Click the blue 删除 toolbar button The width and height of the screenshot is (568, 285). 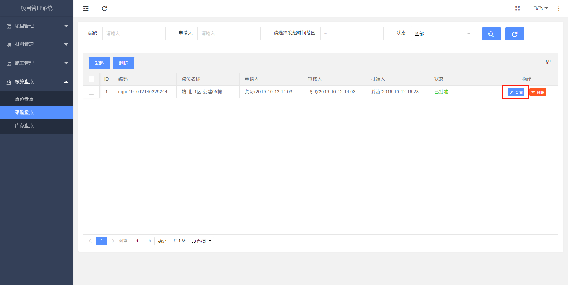point(124,63)
